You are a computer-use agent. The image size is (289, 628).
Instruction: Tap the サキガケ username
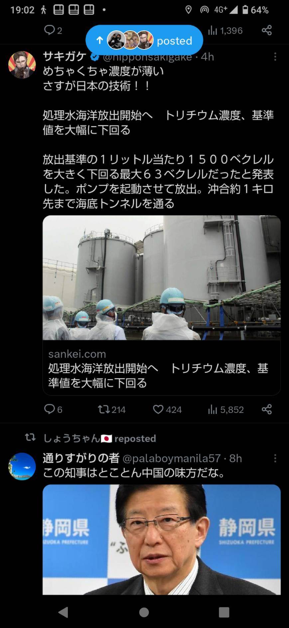tap(65, 57)
